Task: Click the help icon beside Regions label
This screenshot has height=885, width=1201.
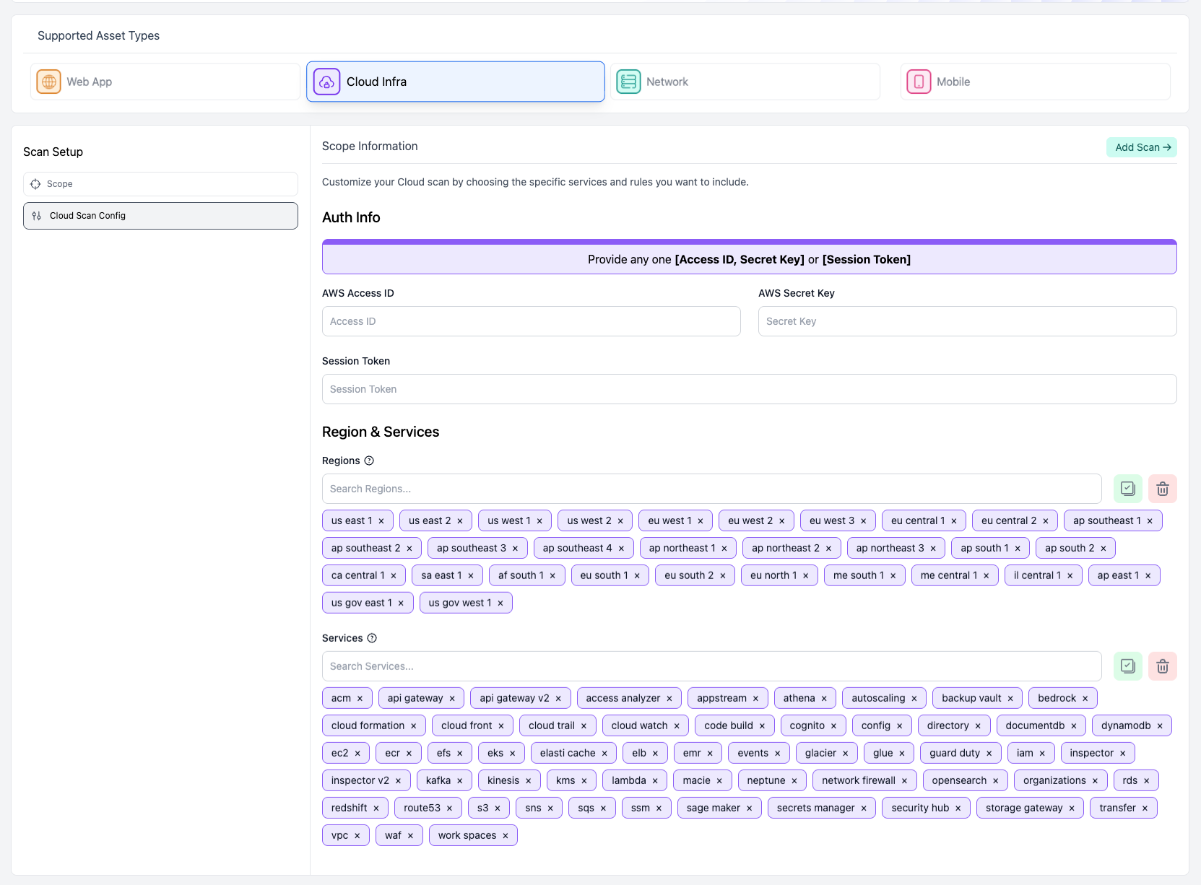Action: point(369,461)
